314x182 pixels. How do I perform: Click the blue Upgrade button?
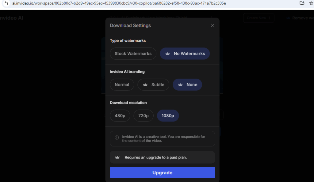coord(162,173)
